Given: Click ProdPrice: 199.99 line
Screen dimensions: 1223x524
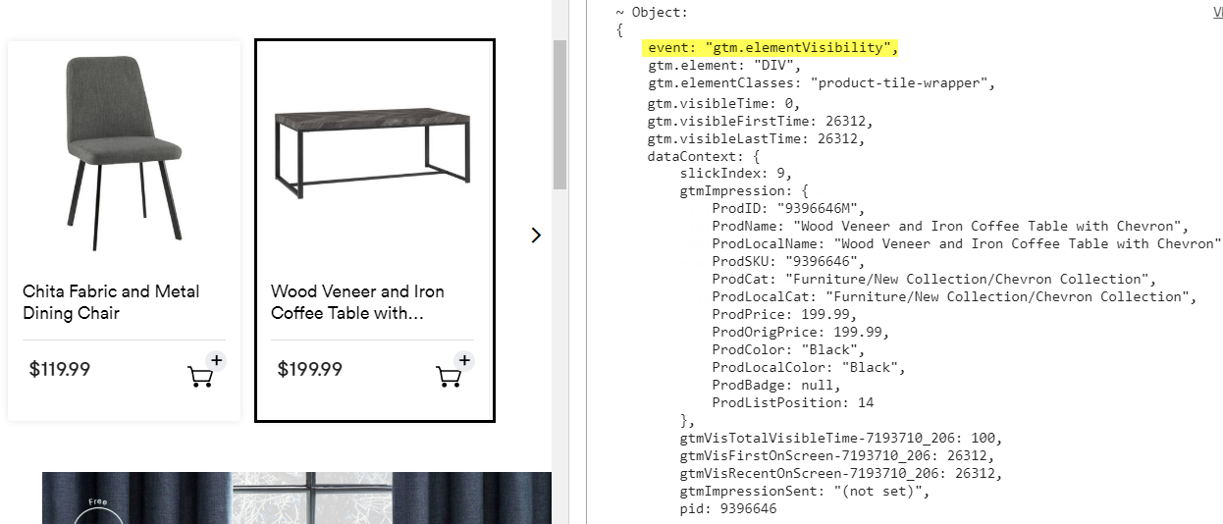Looking at the screenshot, I should 786,314.
